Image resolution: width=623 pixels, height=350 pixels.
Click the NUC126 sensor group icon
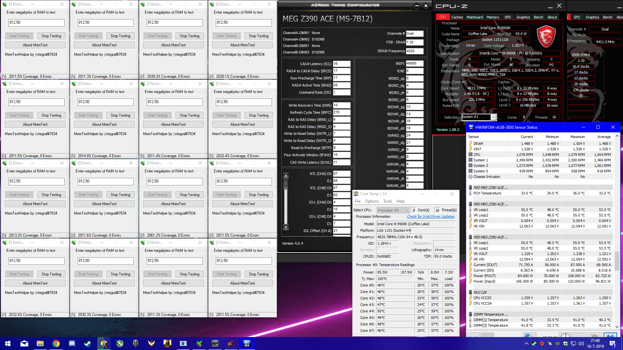point(470,292)
